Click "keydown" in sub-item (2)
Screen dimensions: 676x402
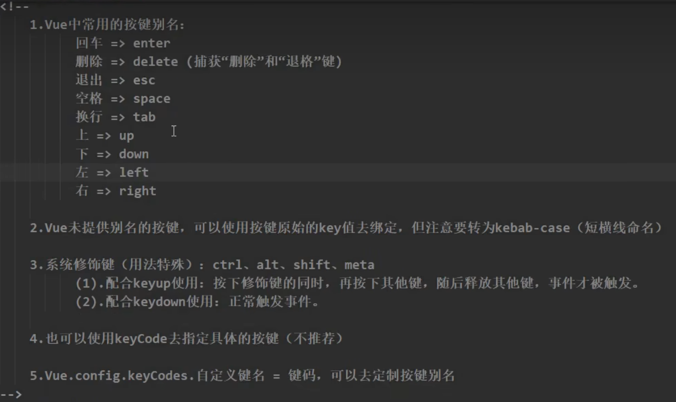coord(159,301)
